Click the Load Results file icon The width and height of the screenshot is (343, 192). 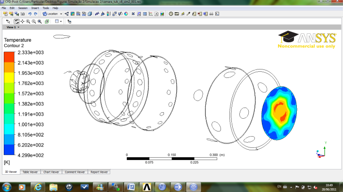5,14
